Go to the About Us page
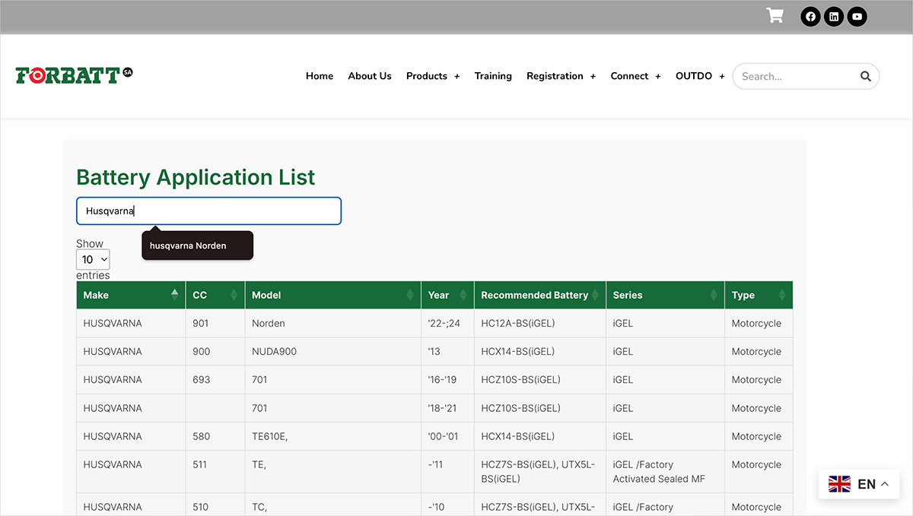This screenshot has height=516, width=913. pyautogui.click(x=370, y=76)
